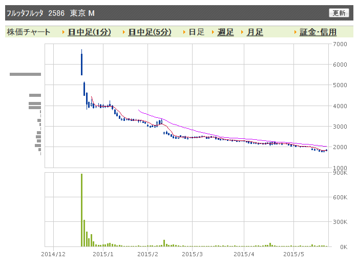Click orange arrow beside 日足
This screenshot has height=269, width=358.
(184, 32)
